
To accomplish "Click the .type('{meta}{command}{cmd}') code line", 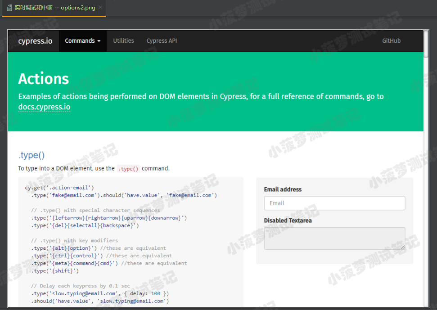I will click(74, 263).
